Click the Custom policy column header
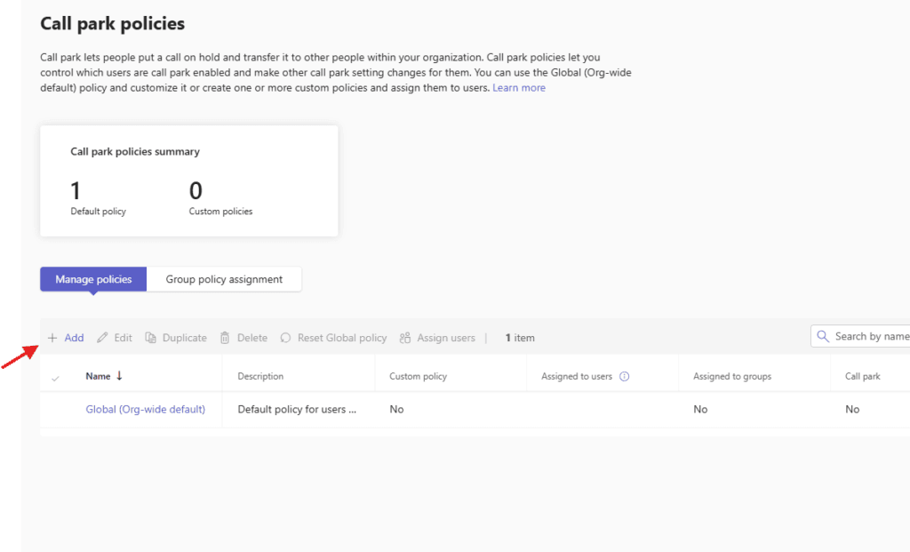Viewport: 910px width, 552px height. pos(418,377)
